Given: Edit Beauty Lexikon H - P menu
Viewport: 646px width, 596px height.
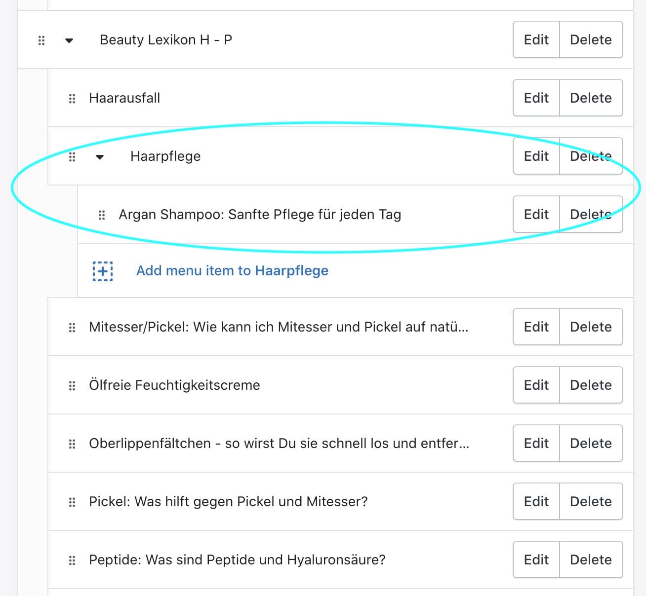Looking at the screenshot, I should [x=536, y=39].
